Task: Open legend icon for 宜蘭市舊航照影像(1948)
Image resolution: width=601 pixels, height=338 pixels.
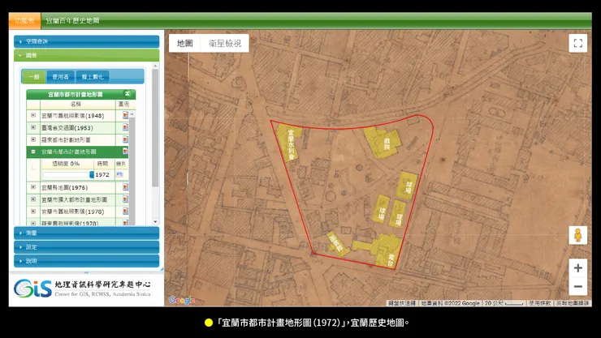Action: [x=125, y=115]
